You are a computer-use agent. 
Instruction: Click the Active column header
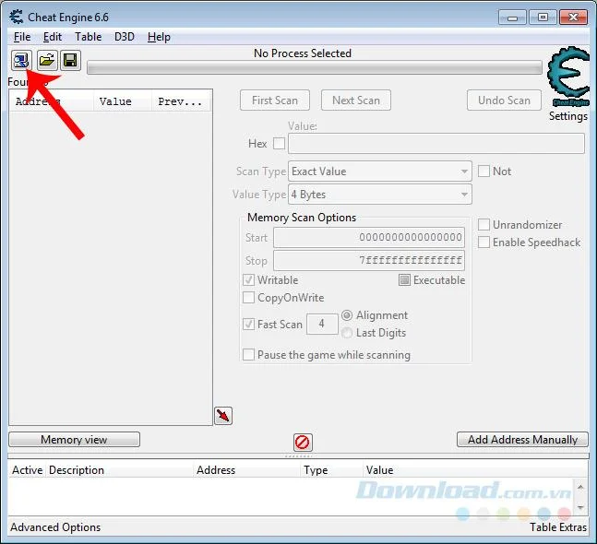(27, 470)
